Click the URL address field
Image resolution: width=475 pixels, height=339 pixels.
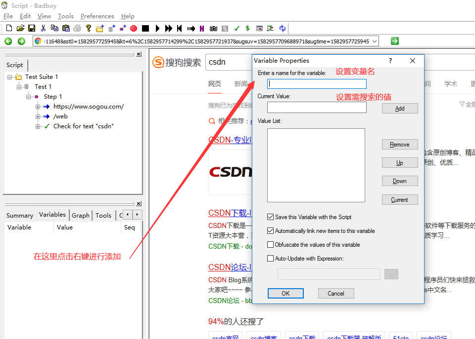(206, 41)
